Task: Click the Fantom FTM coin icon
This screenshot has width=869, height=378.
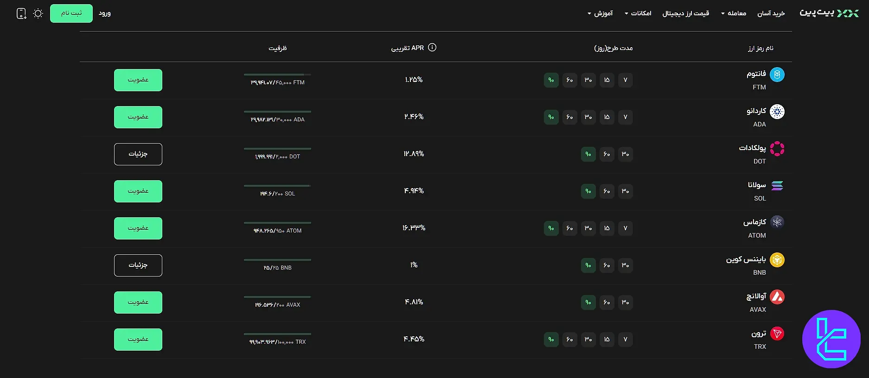Action: point(777,75)
